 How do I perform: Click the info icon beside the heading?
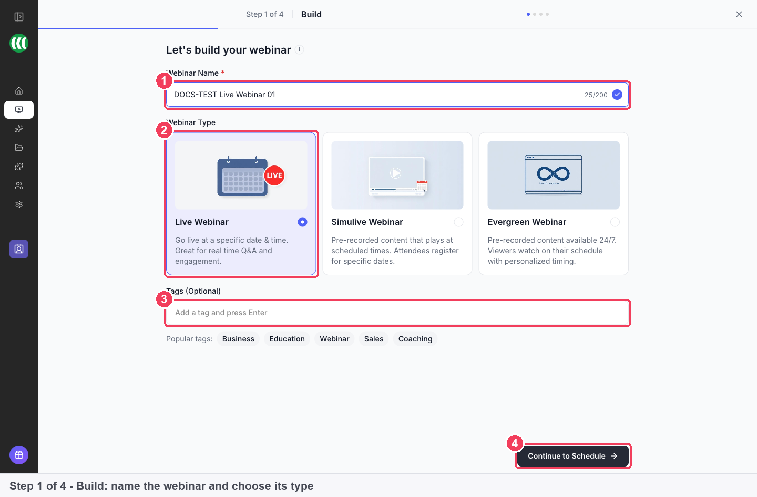coord(300,50)
